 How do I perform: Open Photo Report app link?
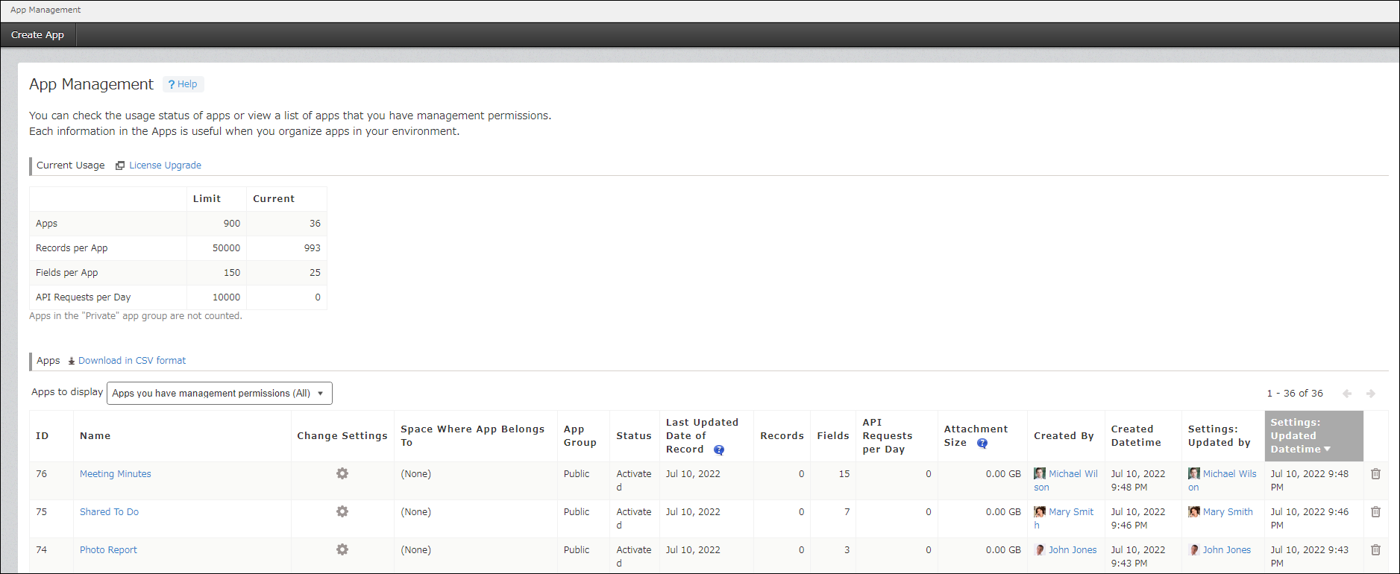(109, 550)
